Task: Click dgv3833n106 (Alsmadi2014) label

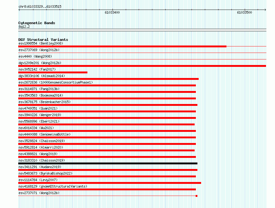Action: point(42,76)
